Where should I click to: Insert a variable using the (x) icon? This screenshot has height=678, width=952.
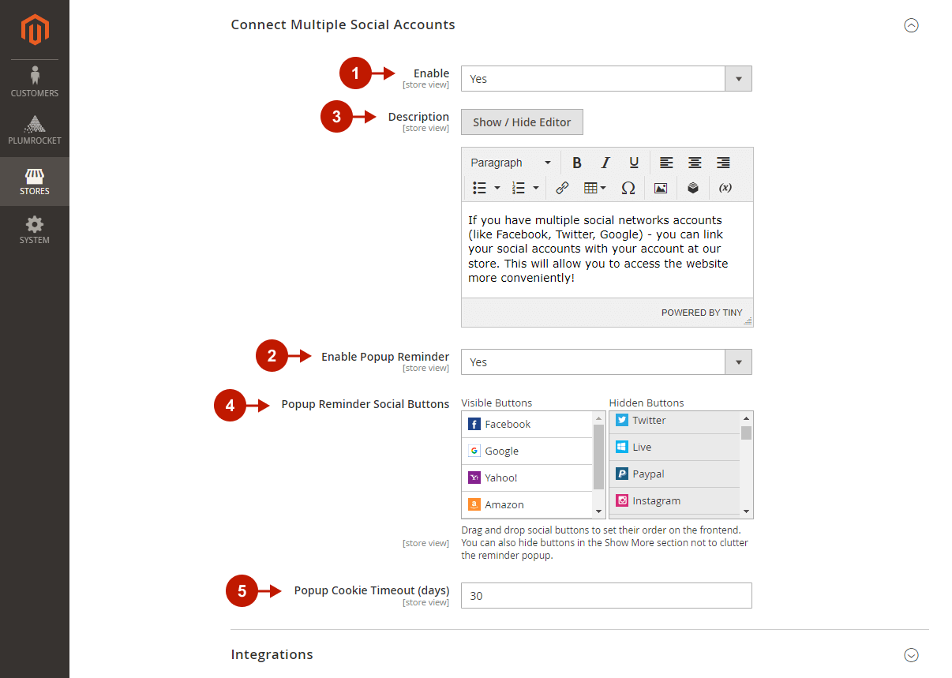pos(725,188)
